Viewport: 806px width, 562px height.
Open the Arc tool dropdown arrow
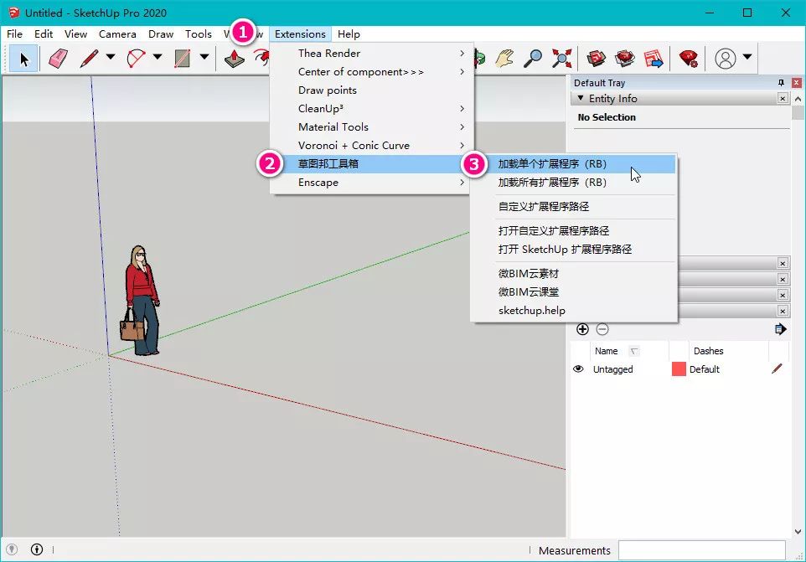point(158,56)
